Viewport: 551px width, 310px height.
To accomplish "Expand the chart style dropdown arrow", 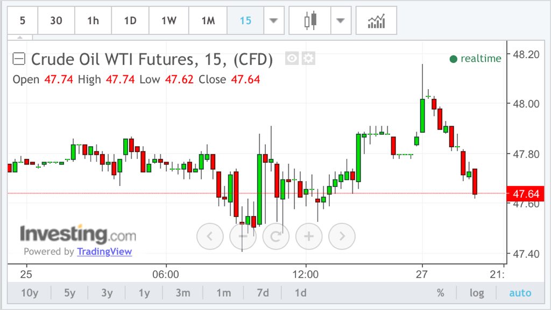I will tap(341, 21).
